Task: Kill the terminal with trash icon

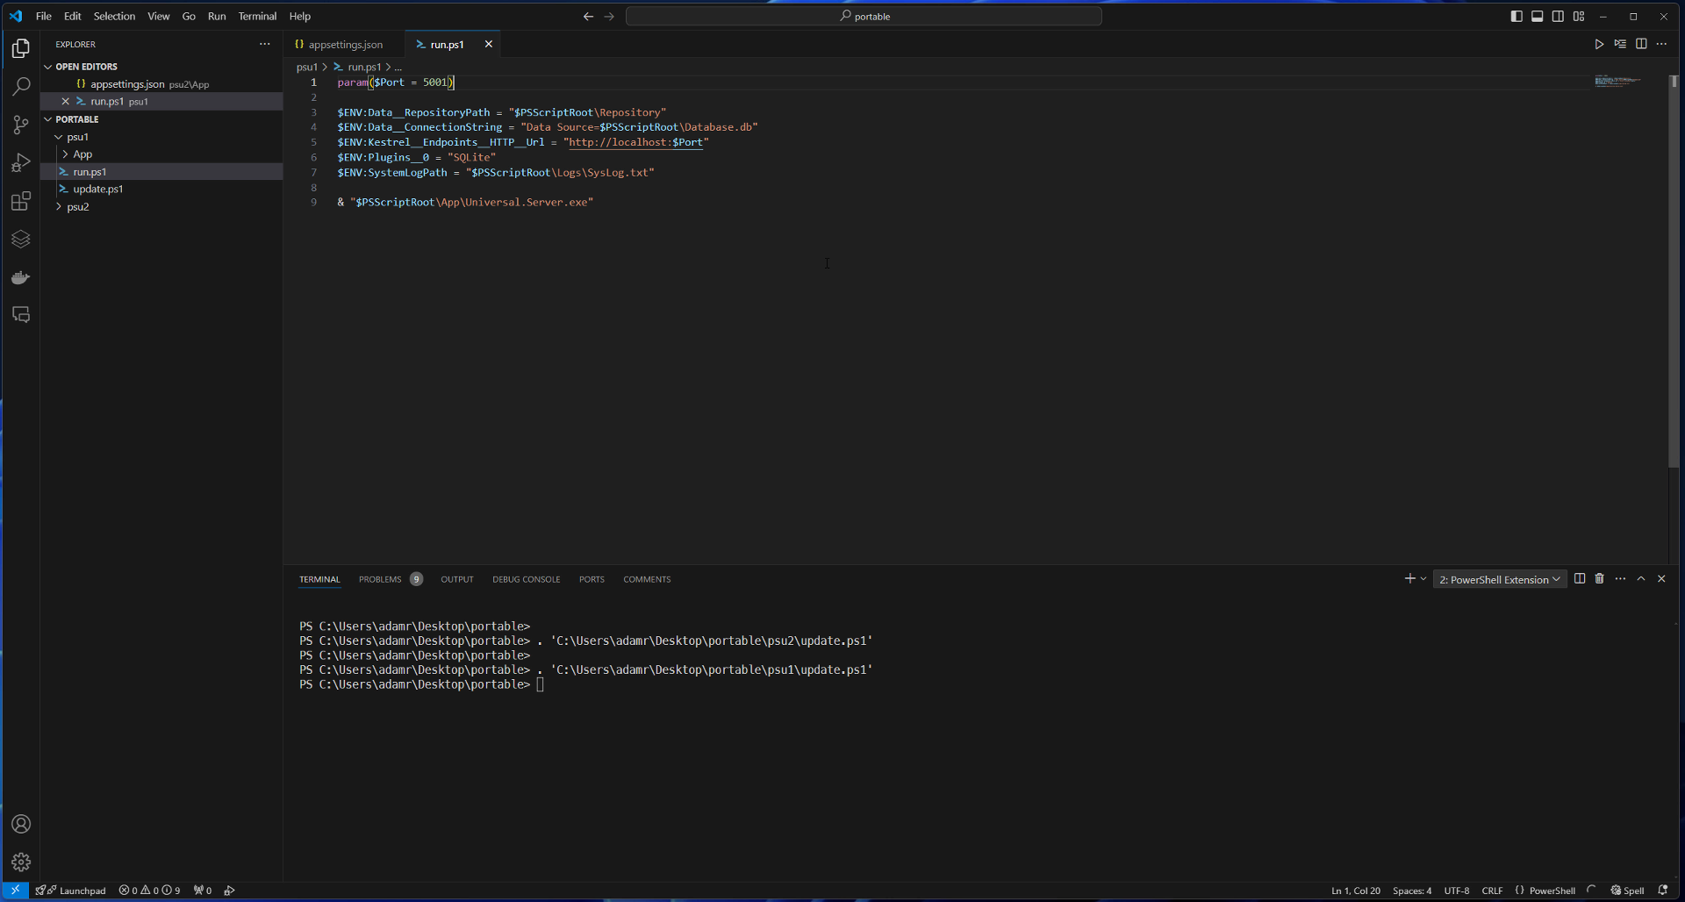Action: click(1599, 579)
